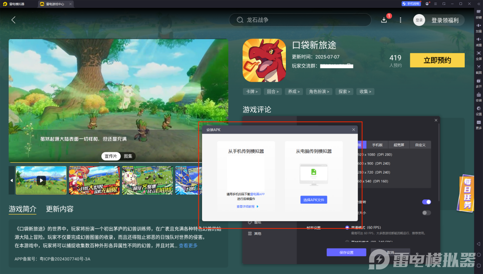This screenshot has width=483, height=274.
Task: Click the 立即预约 pre-register button
Action: [437, 60]
